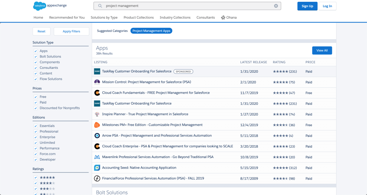Click the Log In button
This screenshot has width=367, height=195.
tap(327, 6)
